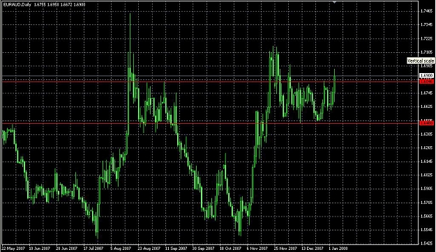Click the 1.7225 price scale label
The width and height of the screenshot is (436, 252).
coord(426,38)
